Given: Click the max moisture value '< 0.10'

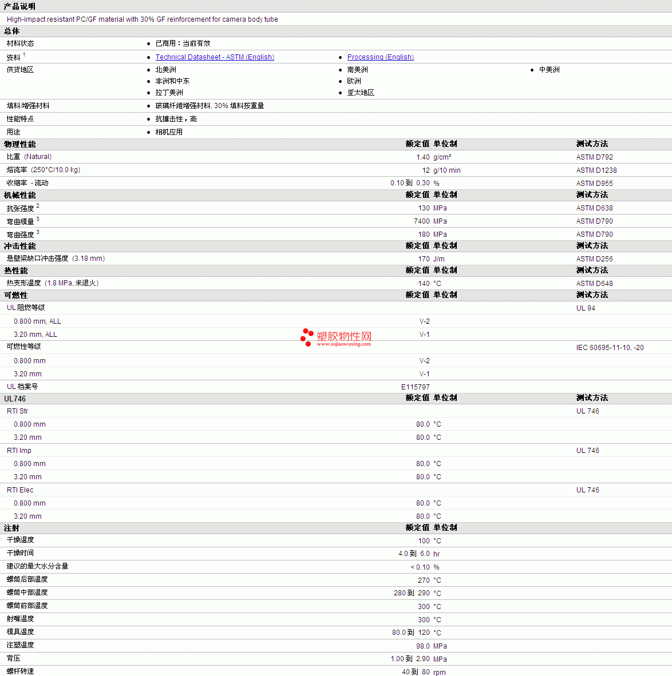Looking at the screenshot, I should coord(420,567).
